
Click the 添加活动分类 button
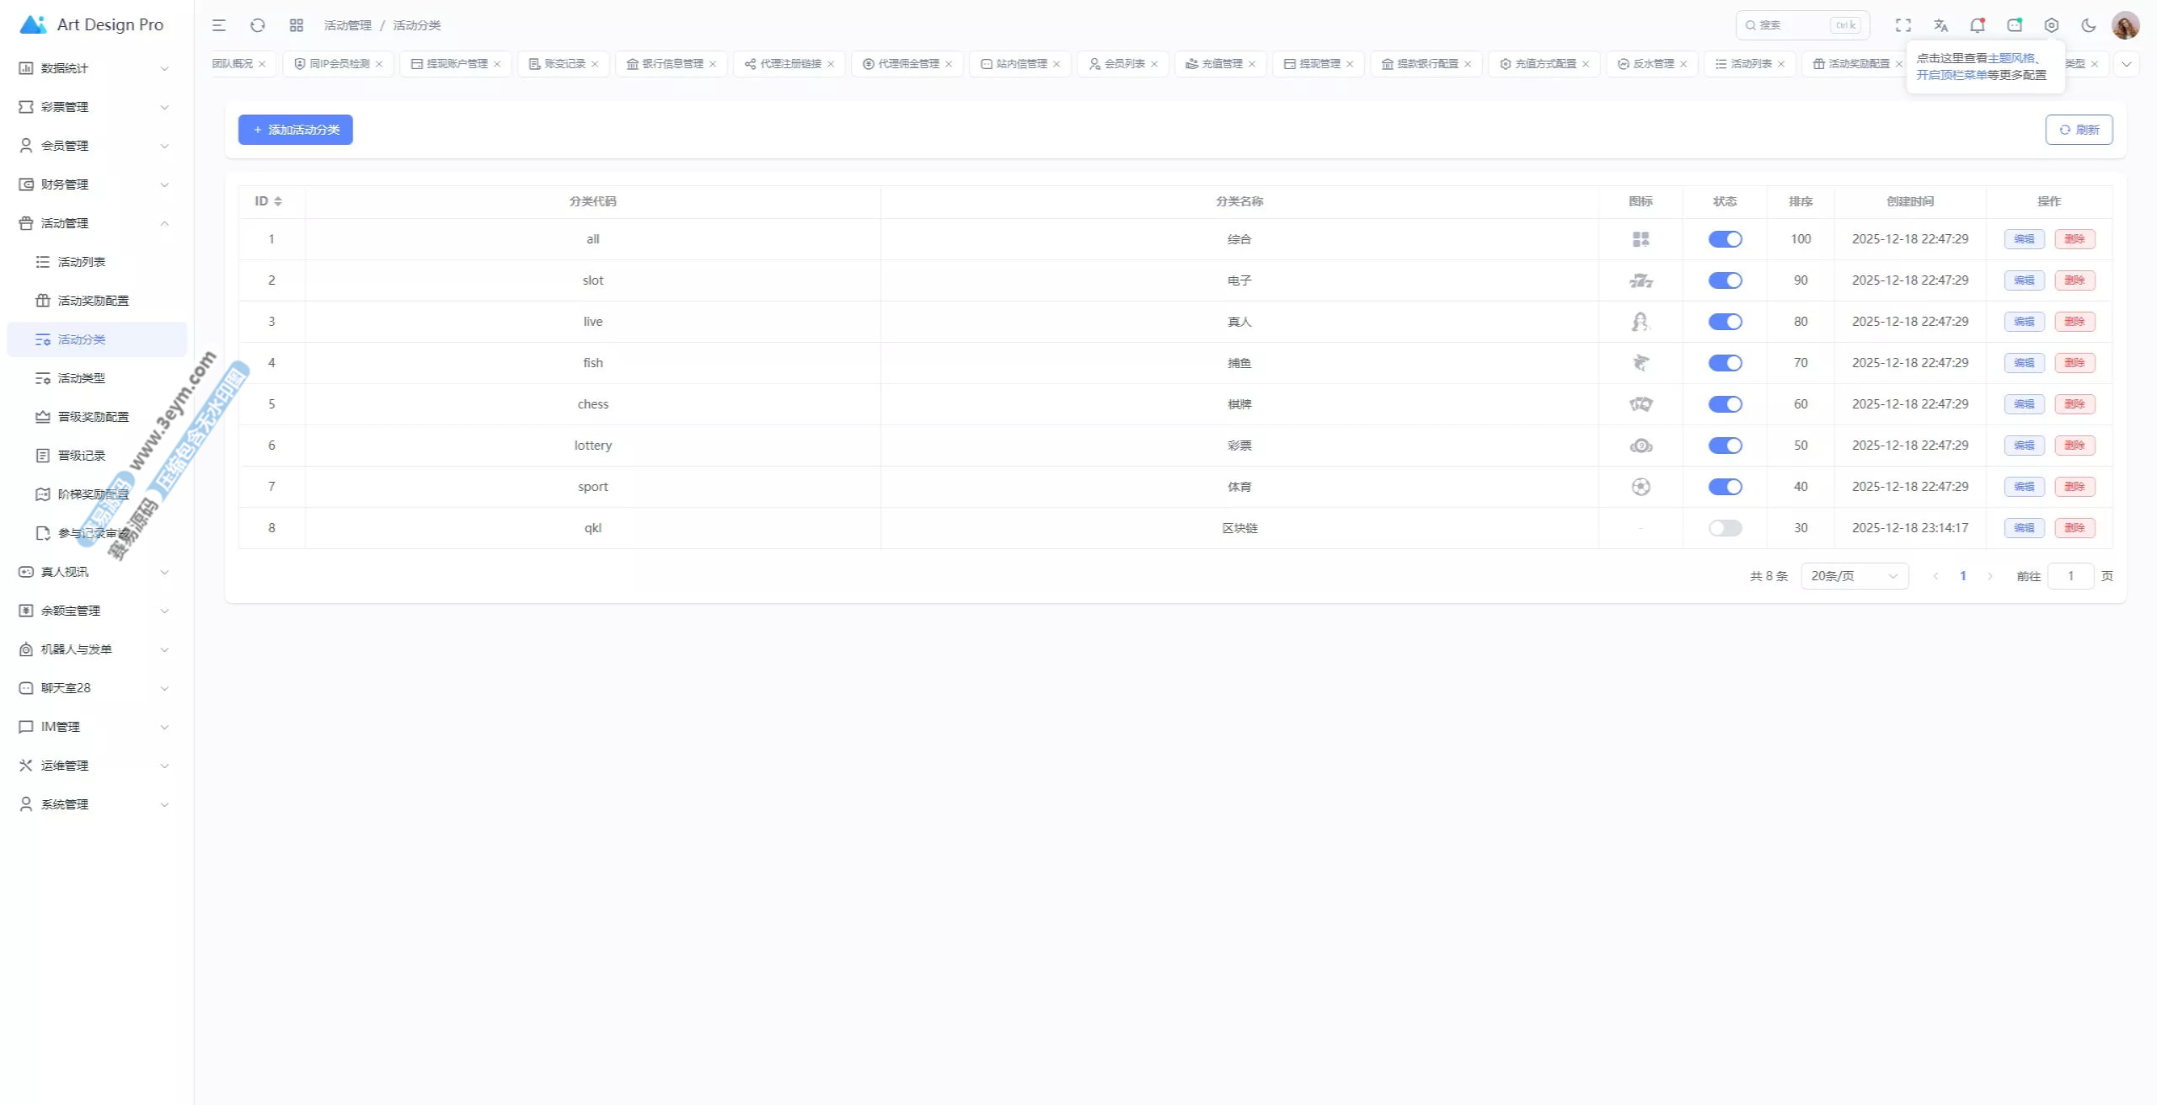296,130
